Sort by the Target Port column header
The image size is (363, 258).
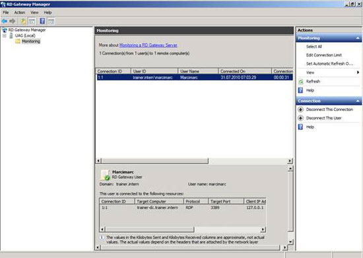pos(226,201)
